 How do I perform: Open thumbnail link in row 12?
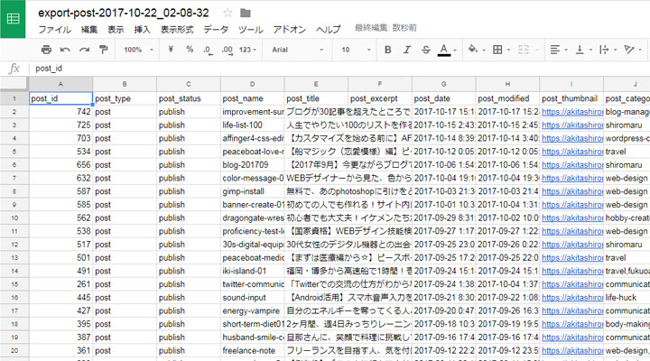click(x=572, y=245)
